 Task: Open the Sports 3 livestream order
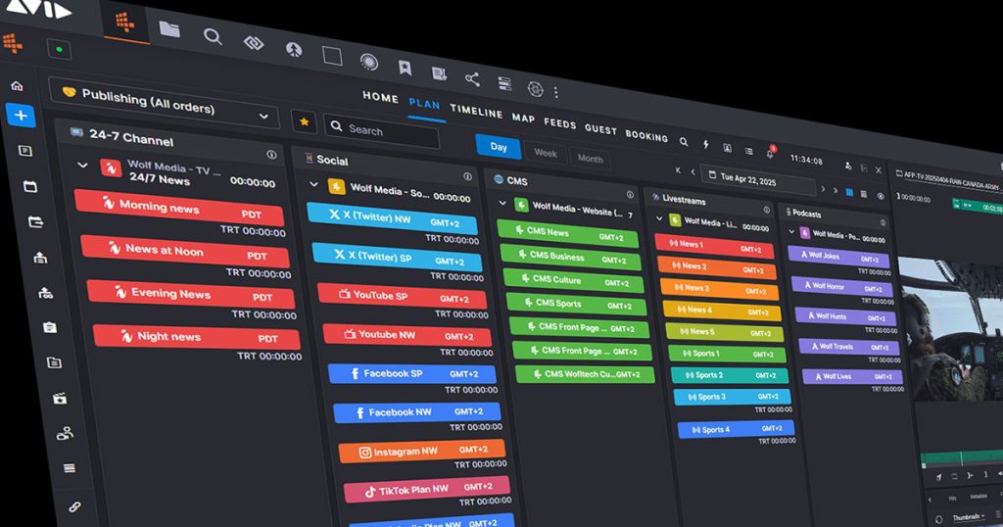tap(732, 397)
